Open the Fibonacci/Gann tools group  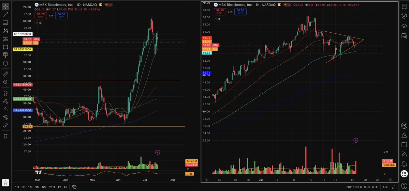click(5, 23)
